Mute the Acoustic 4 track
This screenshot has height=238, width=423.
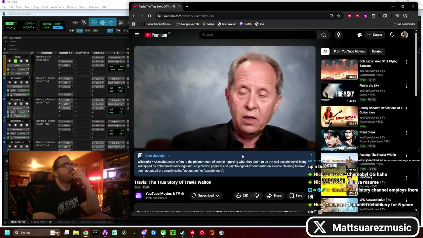[x=27, y=146]
